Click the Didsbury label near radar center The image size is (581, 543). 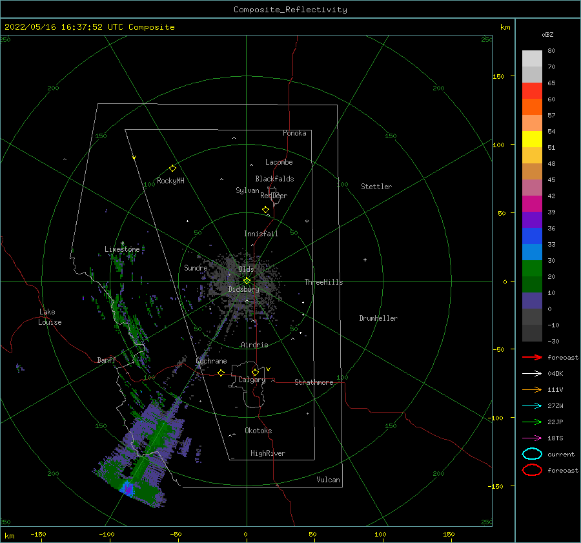pyautogui.click(x=243, y=289)
